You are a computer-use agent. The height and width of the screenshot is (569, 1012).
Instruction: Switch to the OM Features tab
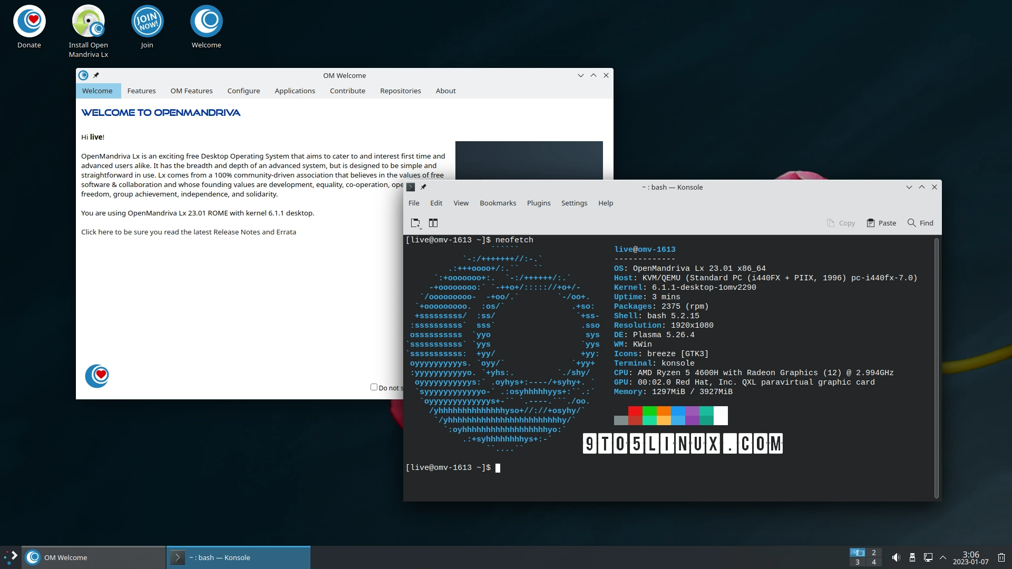(191, 91)
